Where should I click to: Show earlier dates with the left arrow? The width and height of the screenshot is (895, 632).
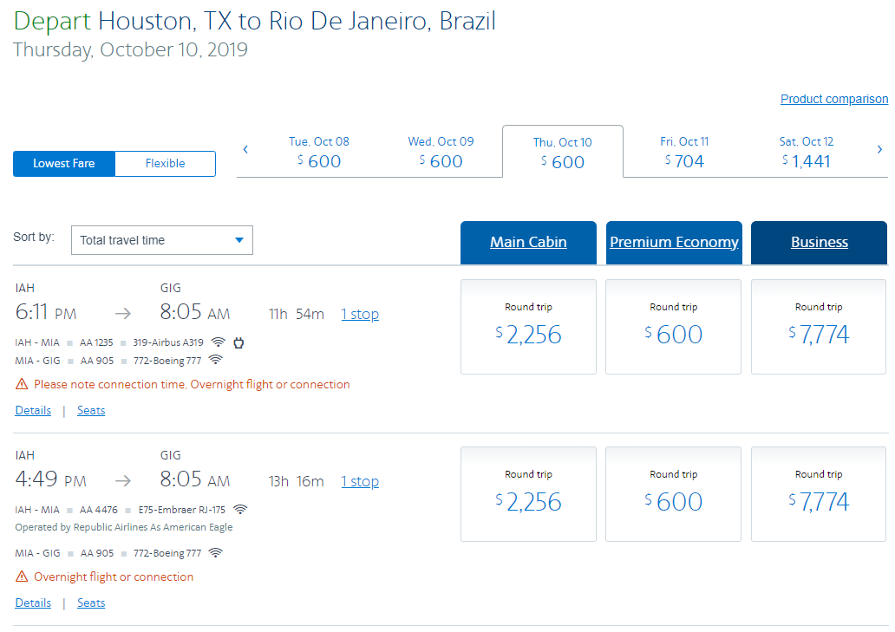click(x=245, y=150)
